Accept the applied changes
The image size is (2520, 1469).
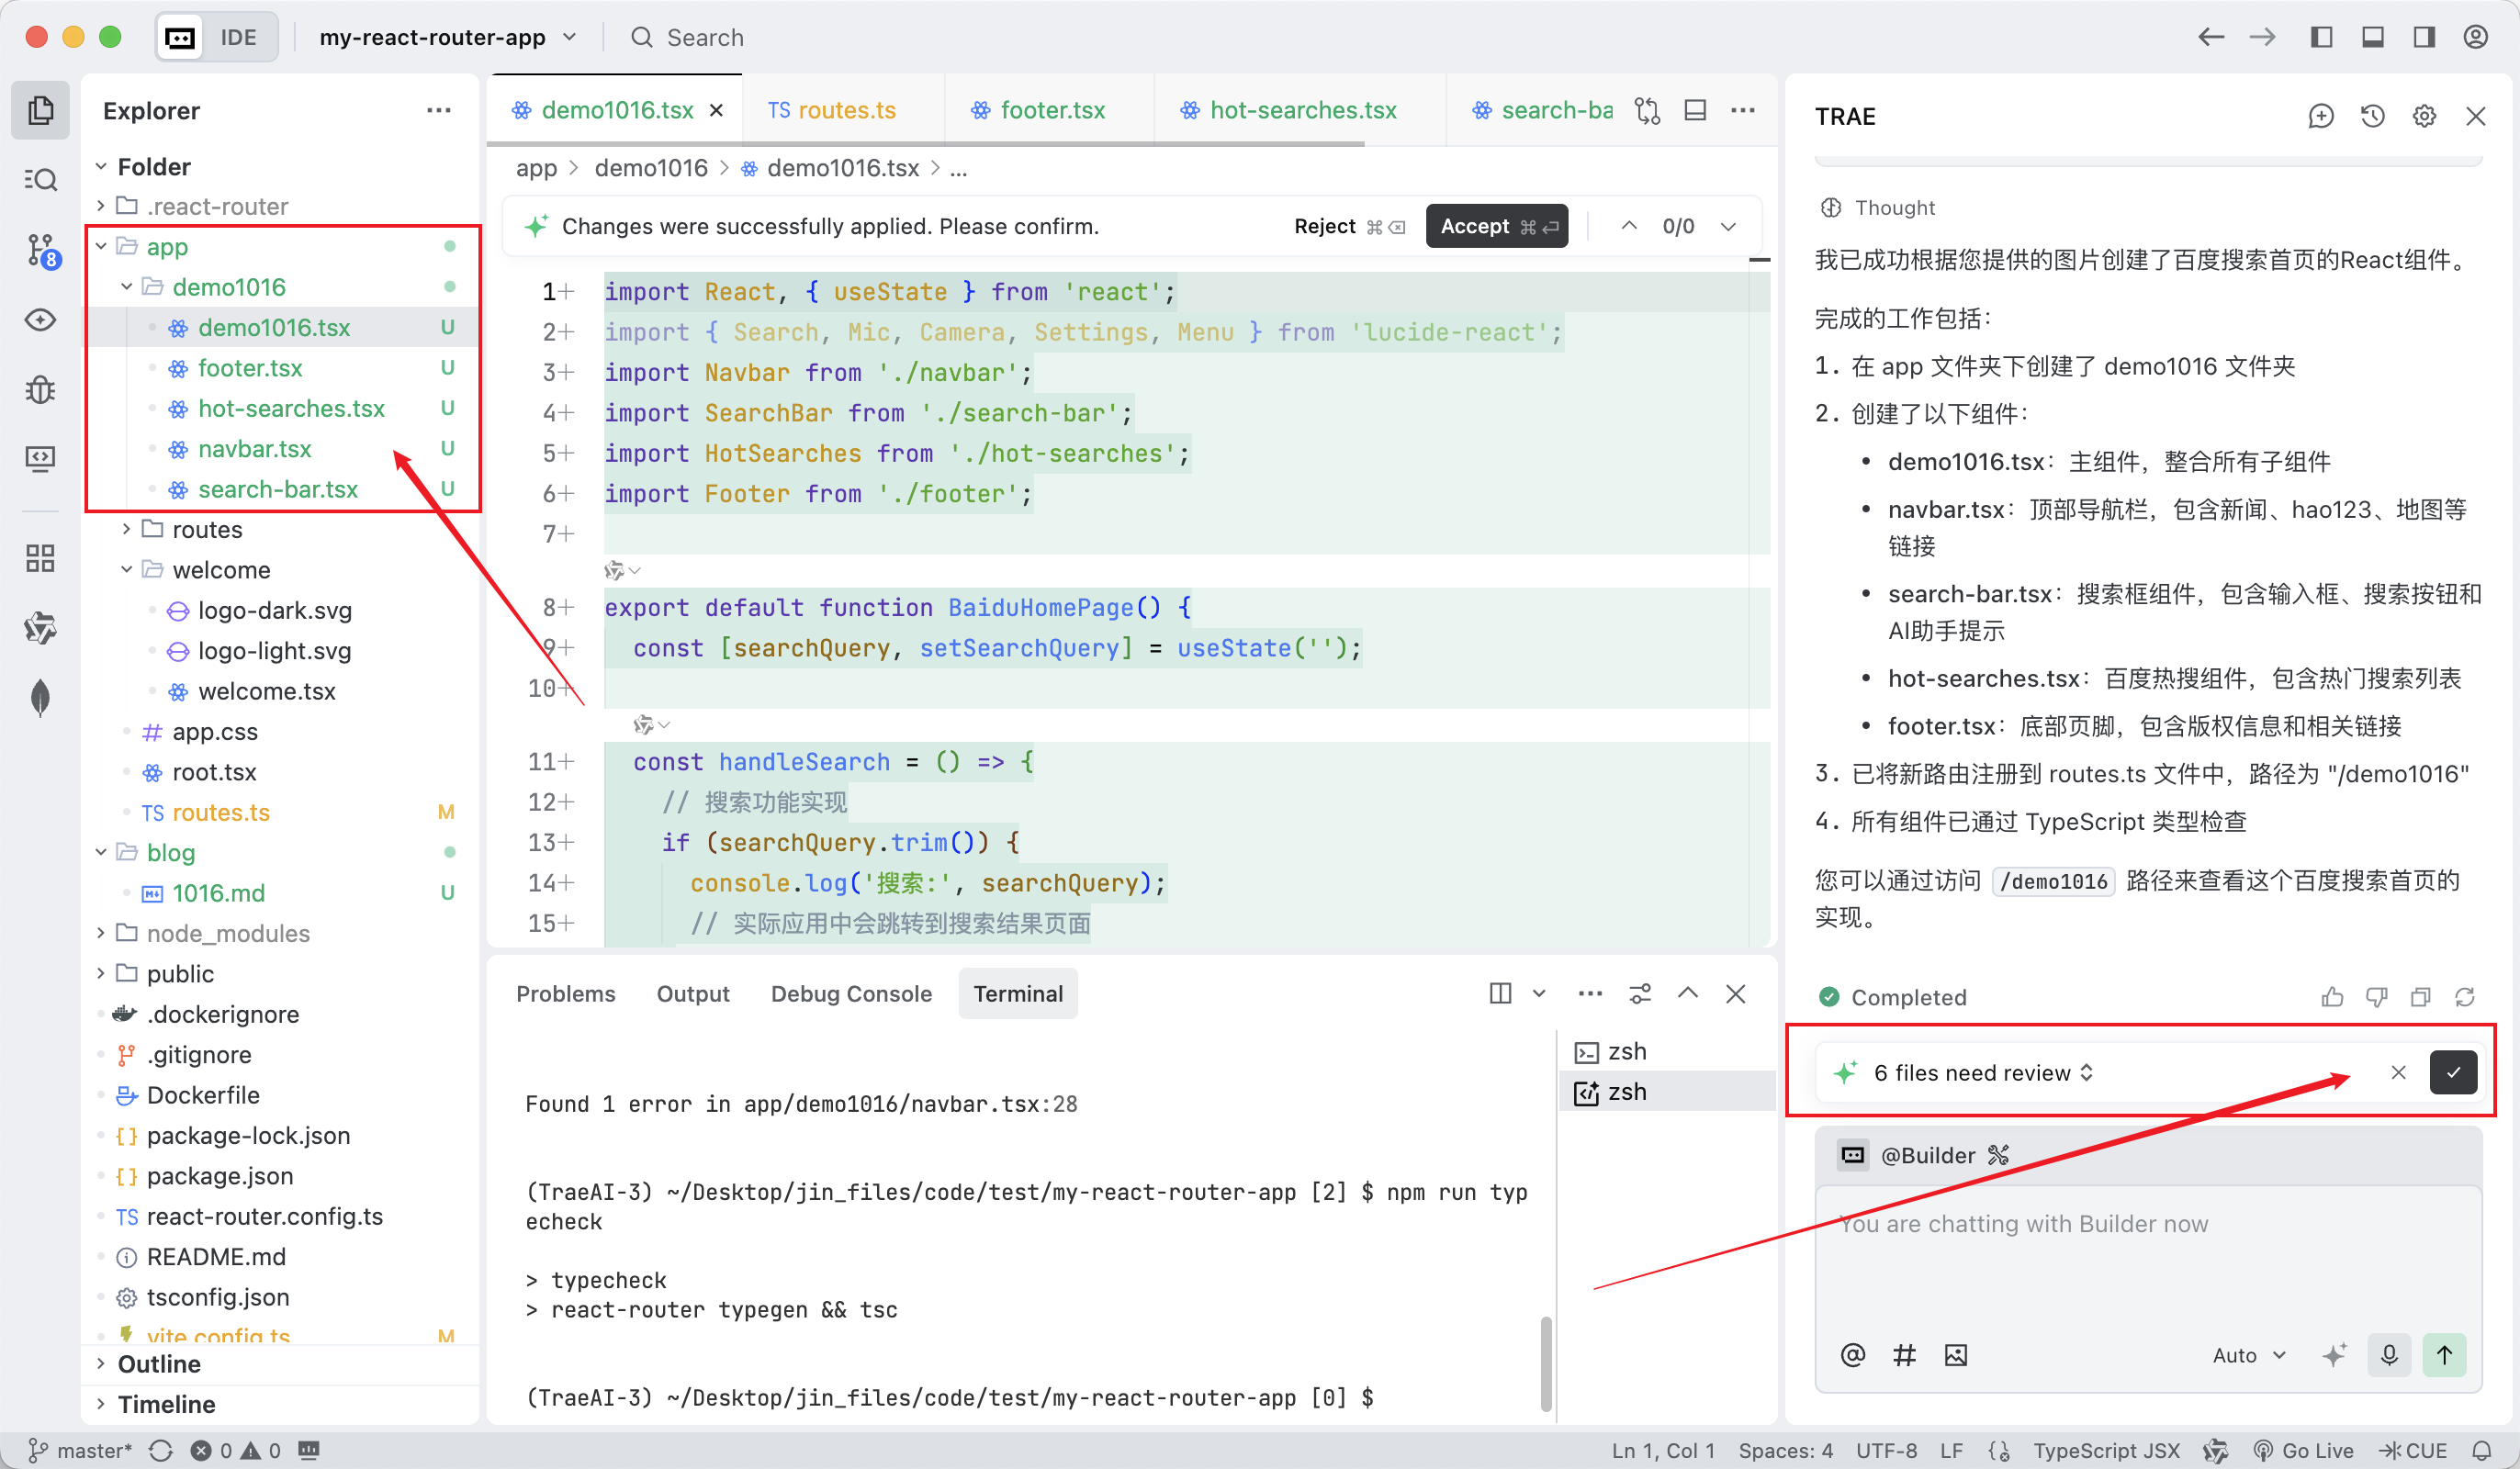click(x=1496, y=226)
